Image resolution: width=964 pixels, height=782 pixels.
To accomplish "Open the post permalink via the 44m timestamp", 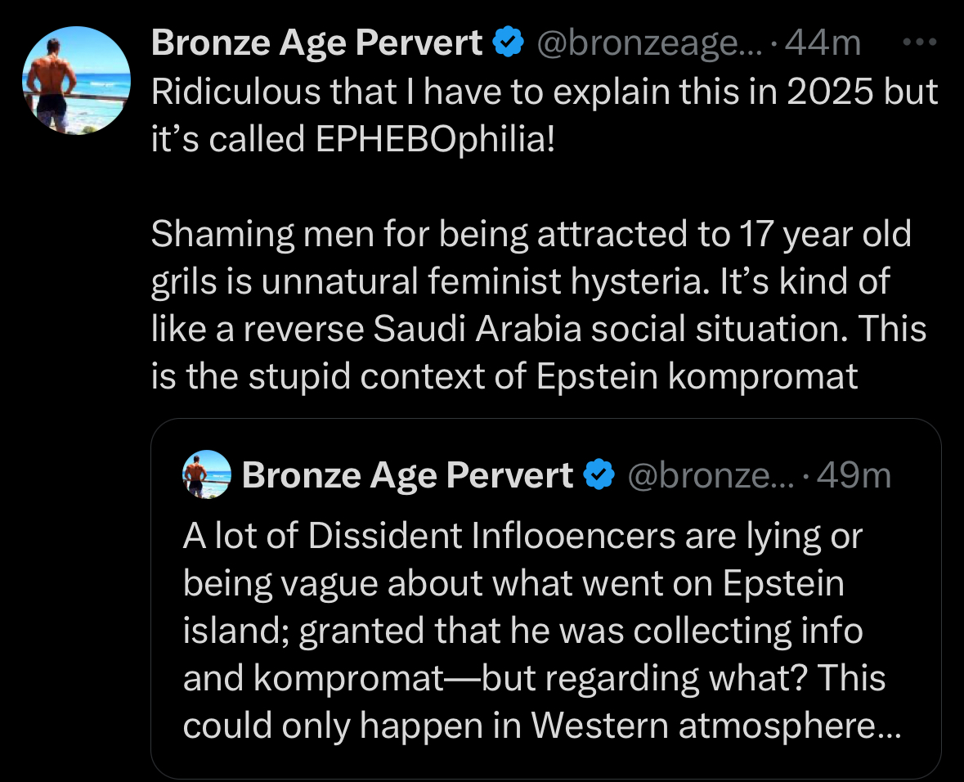I will [823, 43].
